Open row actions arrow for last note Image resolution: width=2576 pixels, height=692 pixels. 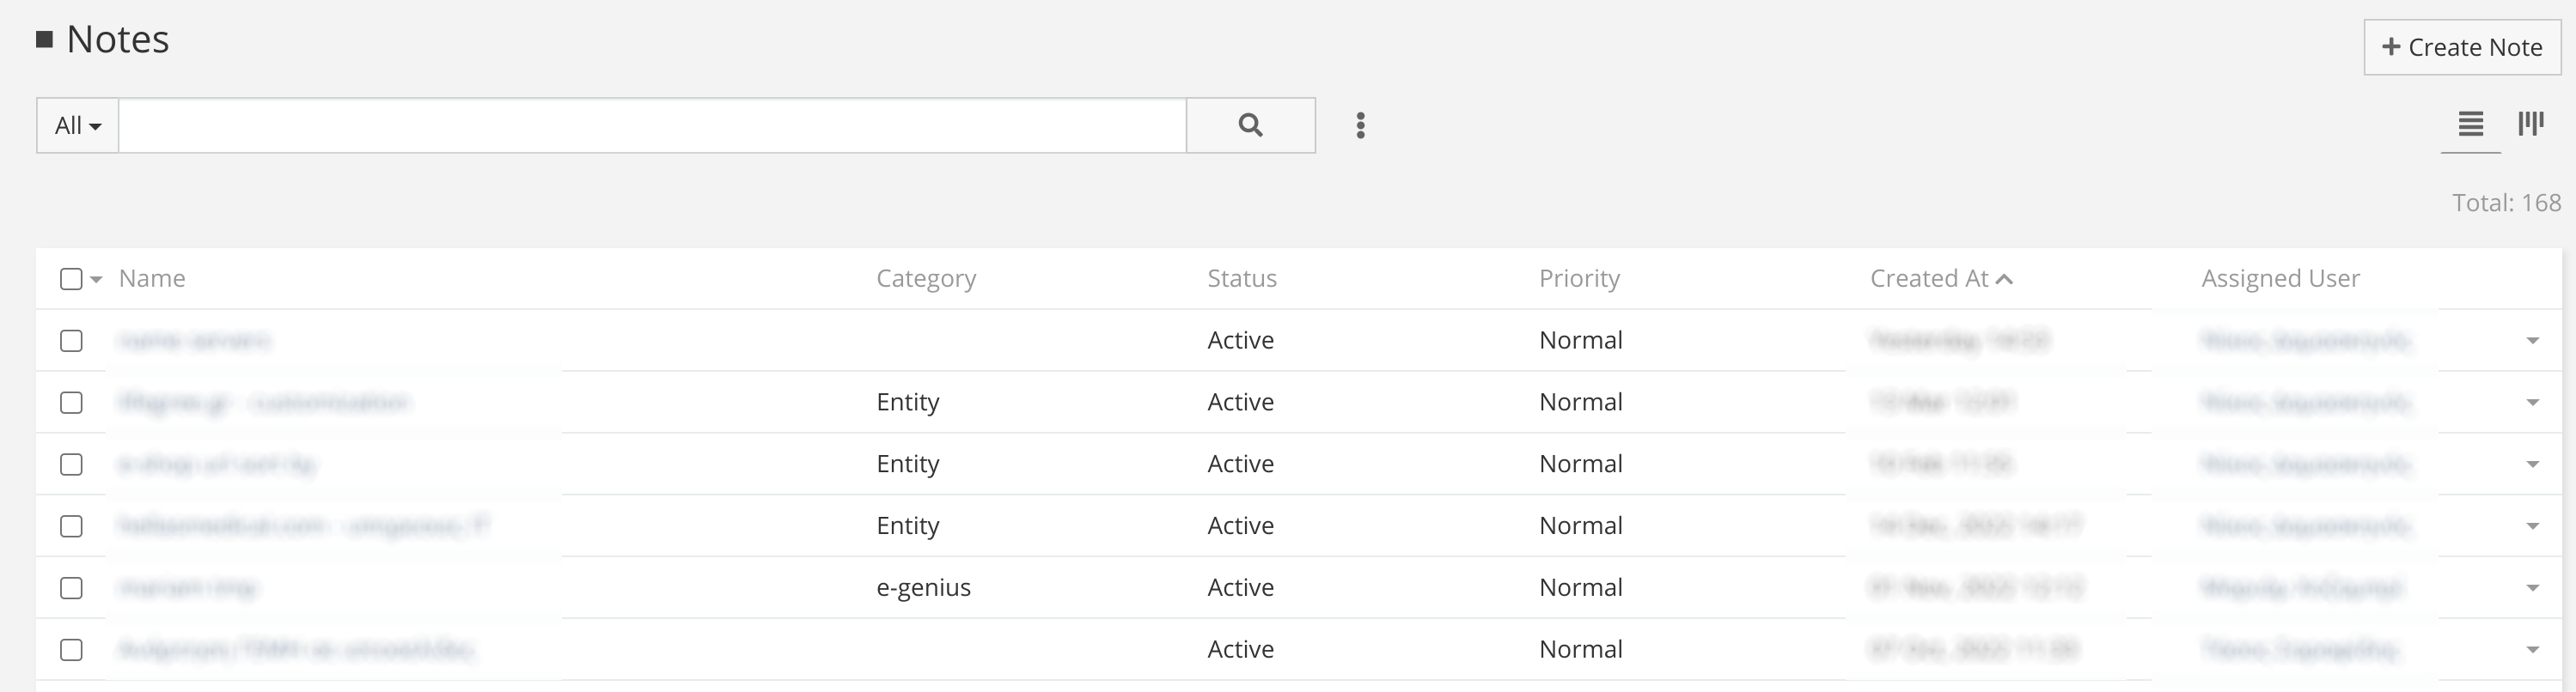pos(2533,650)
